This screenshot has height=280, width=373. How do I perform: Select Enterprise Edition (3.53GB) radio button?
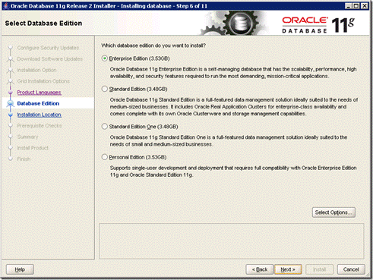[x=104, y=58]
